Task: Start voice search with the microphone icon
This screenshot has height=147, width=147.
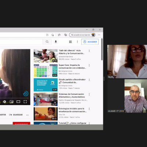Action: coord(56,42)
